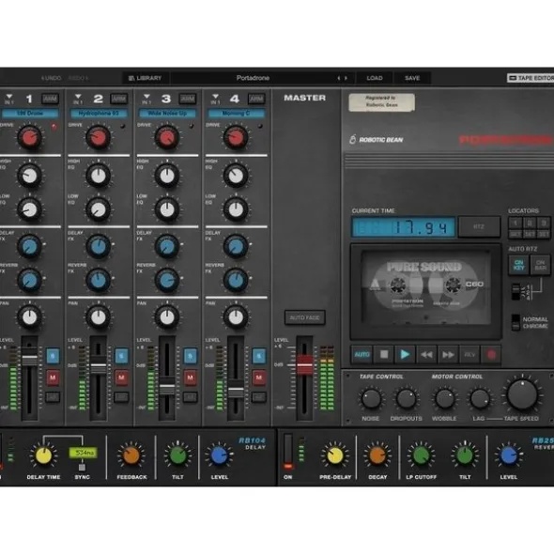Open Morning C sample selector

236,114
